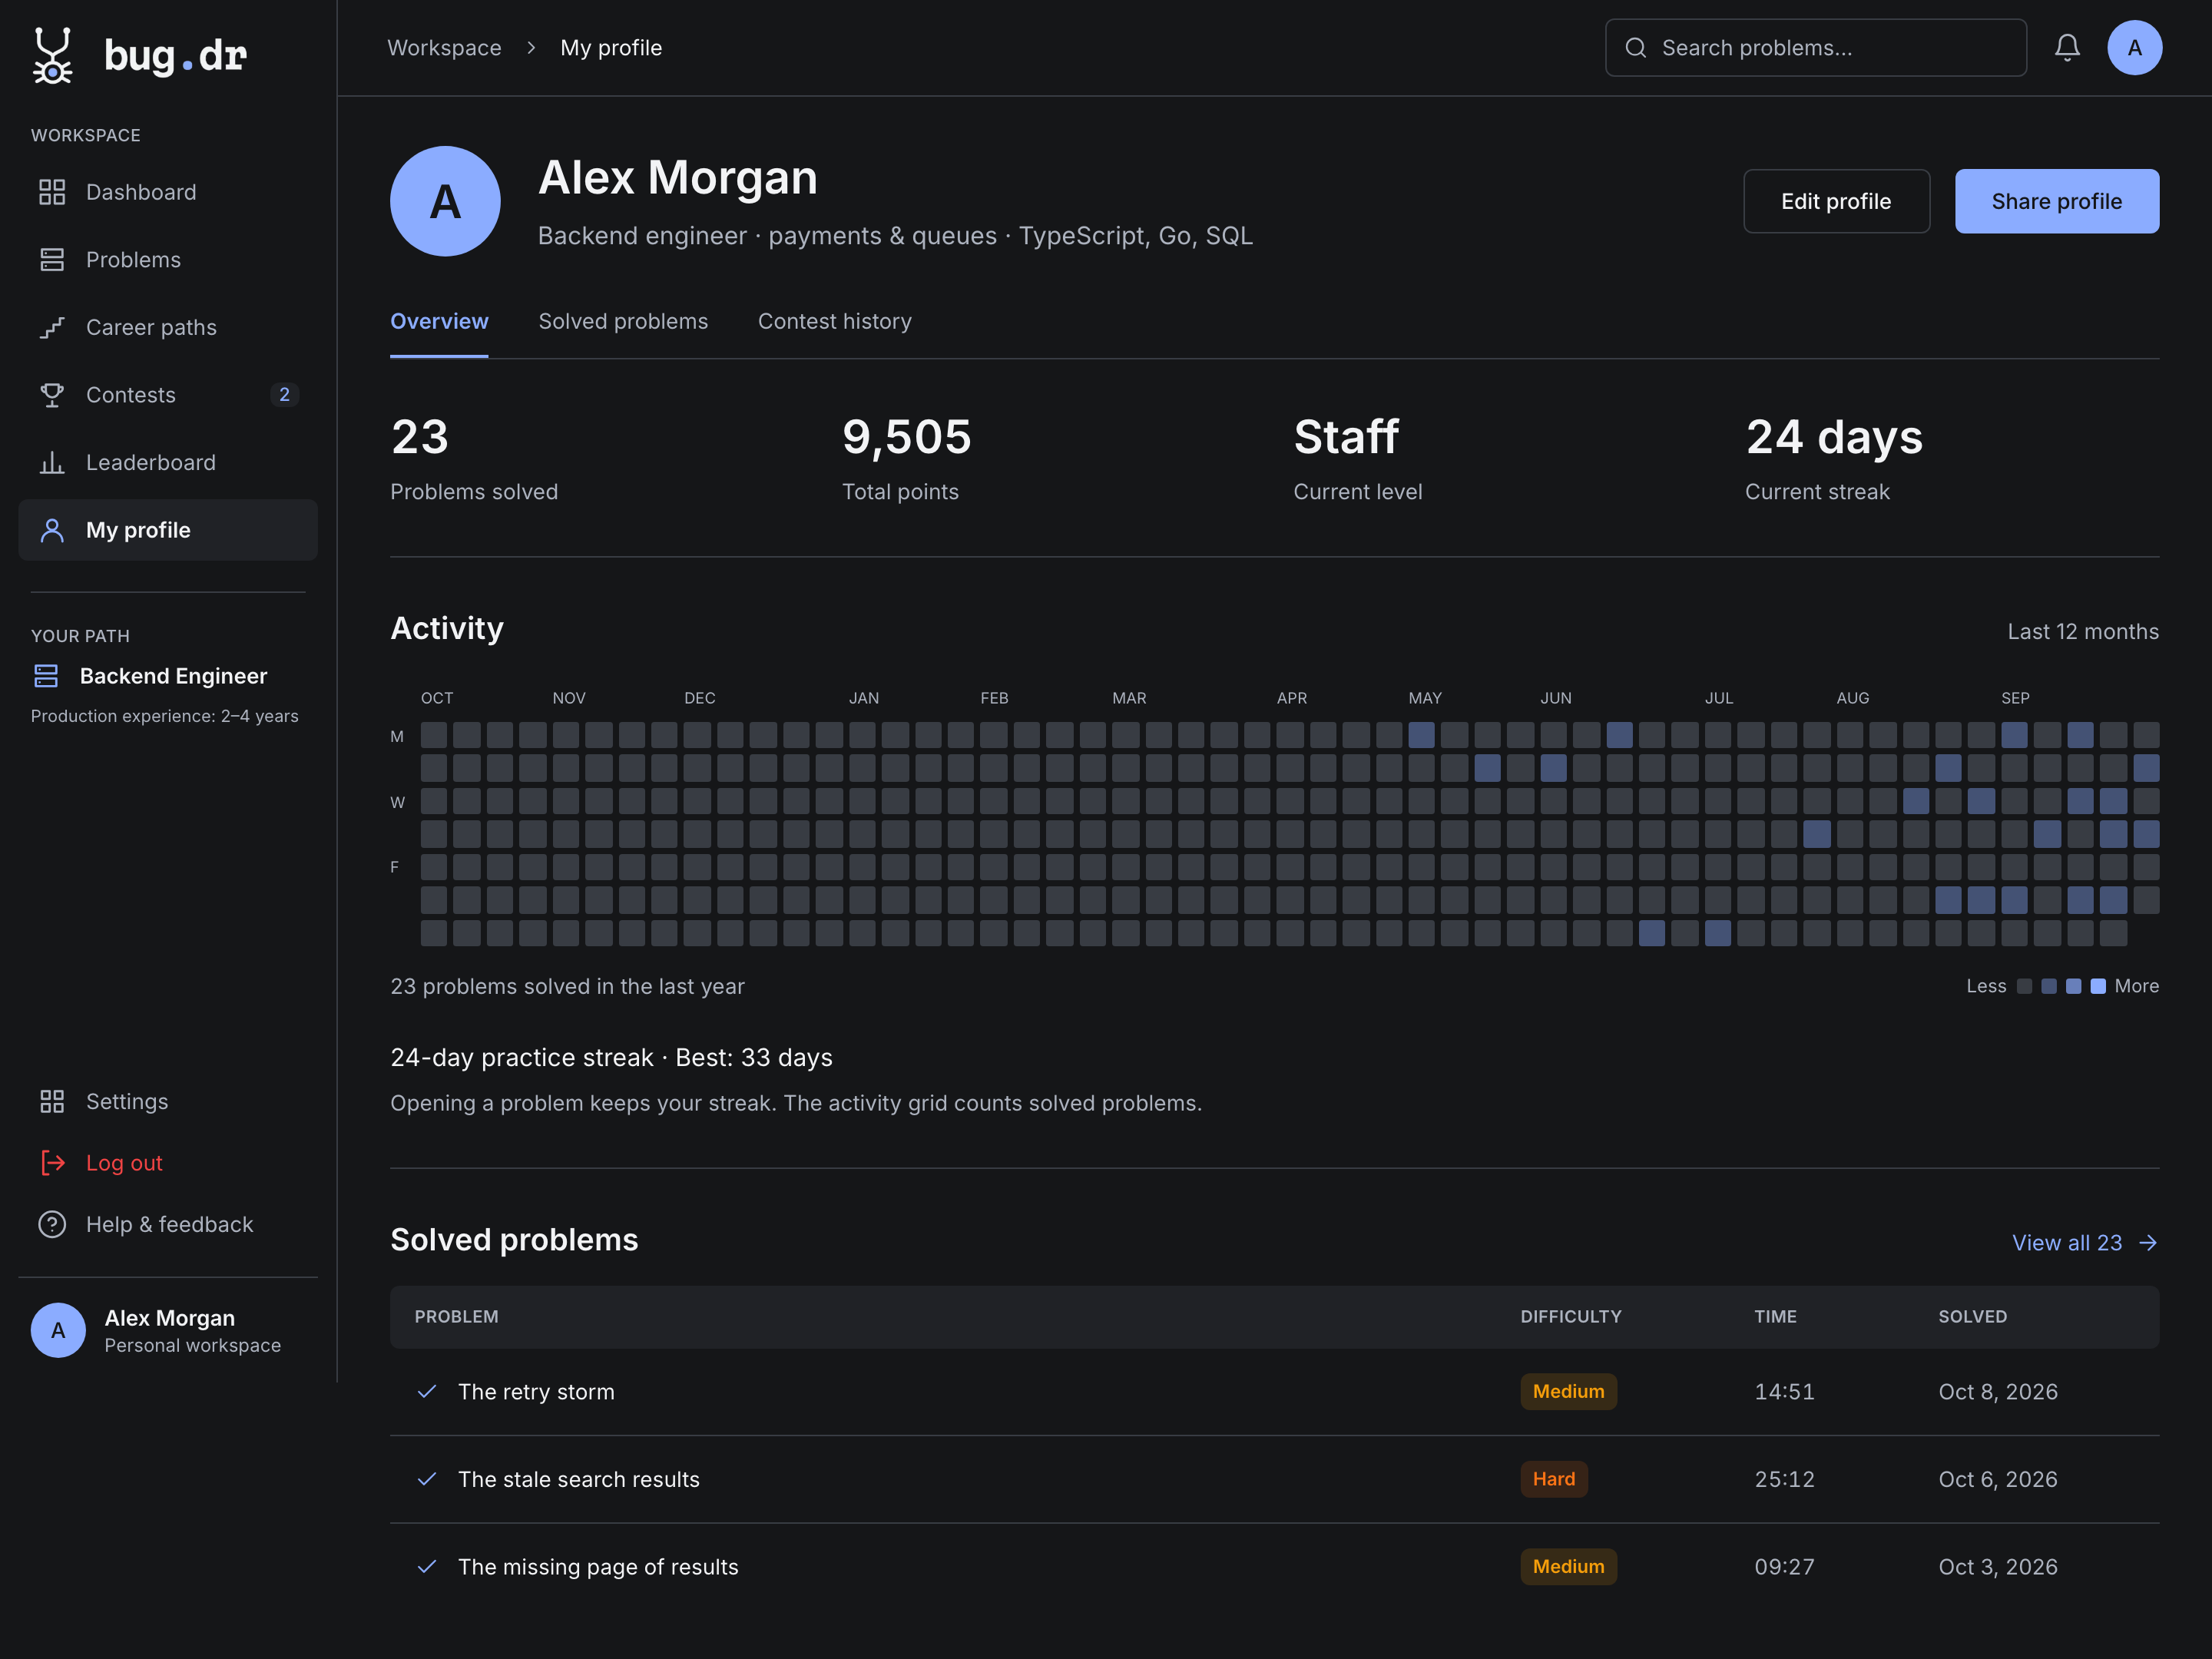Open The retry storm problem

pyautogui.click(x=536, y=1392)
